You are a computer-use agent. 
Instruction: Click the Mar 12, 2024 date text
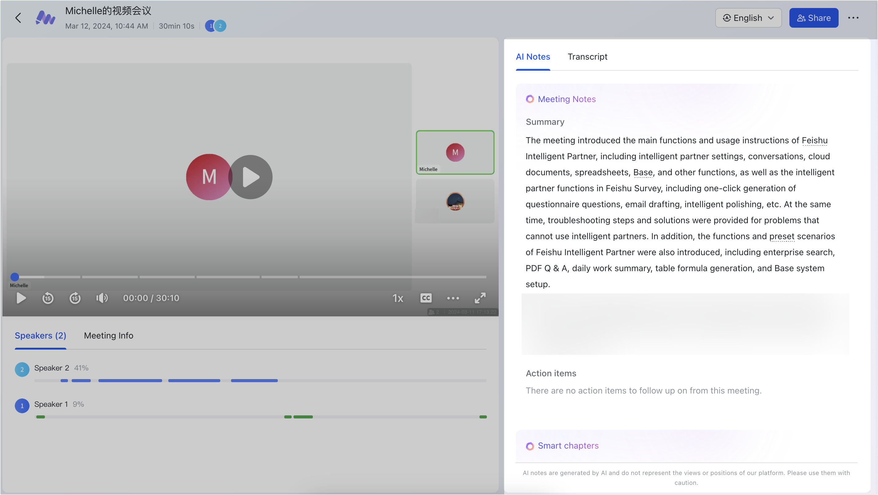[x=106, y=26]
